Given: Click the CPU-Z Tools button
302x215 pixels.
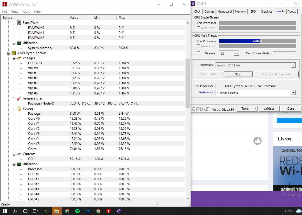Looking at the screenshot, I should point(245,108).
